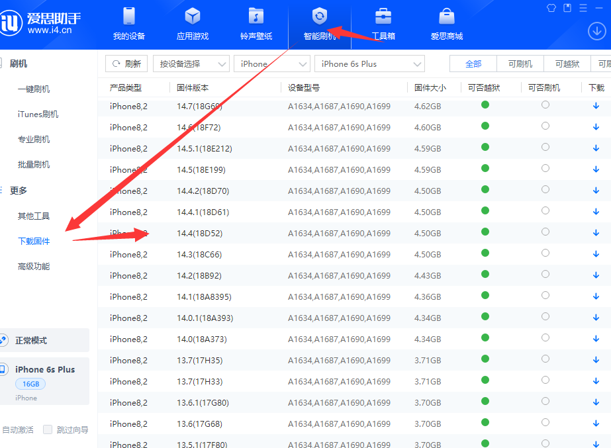Screen dimensions: 611x448
Task: Download firmware 14.2(18B92)
Action: 596,275
